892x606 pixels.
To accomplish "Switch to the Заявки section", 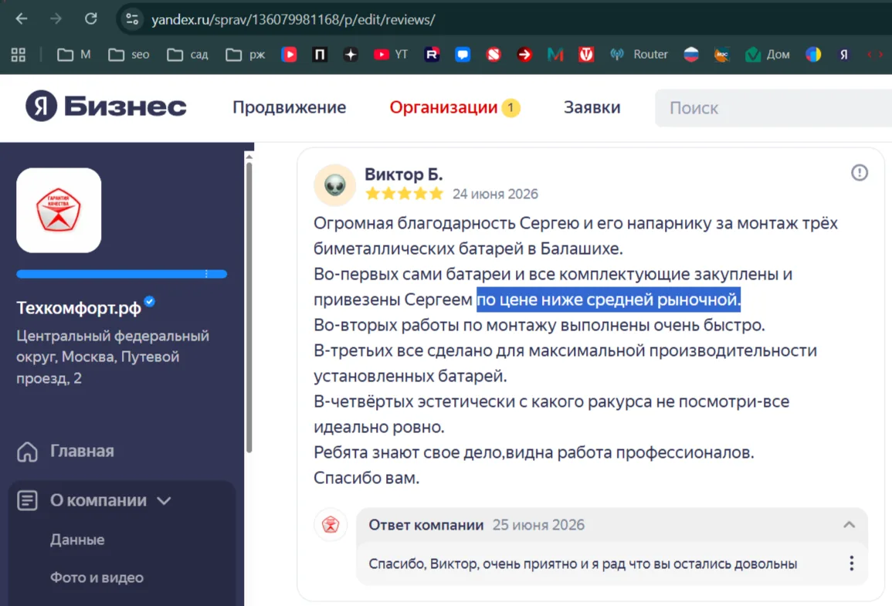I will [x=592, y=107].
